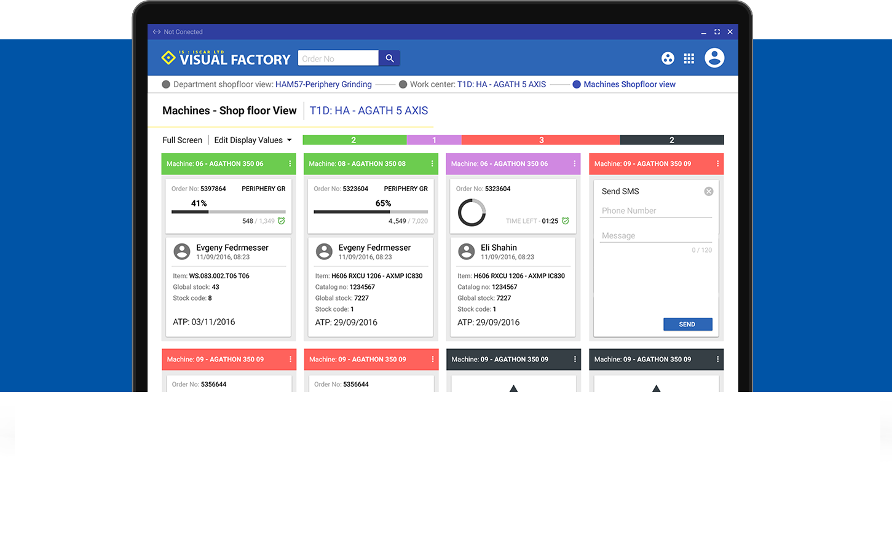Click T1D: HA - AGATH 5 AXIS page title
Image resolution: width=892 pixels, height=550 pixels.
(369, 111)
